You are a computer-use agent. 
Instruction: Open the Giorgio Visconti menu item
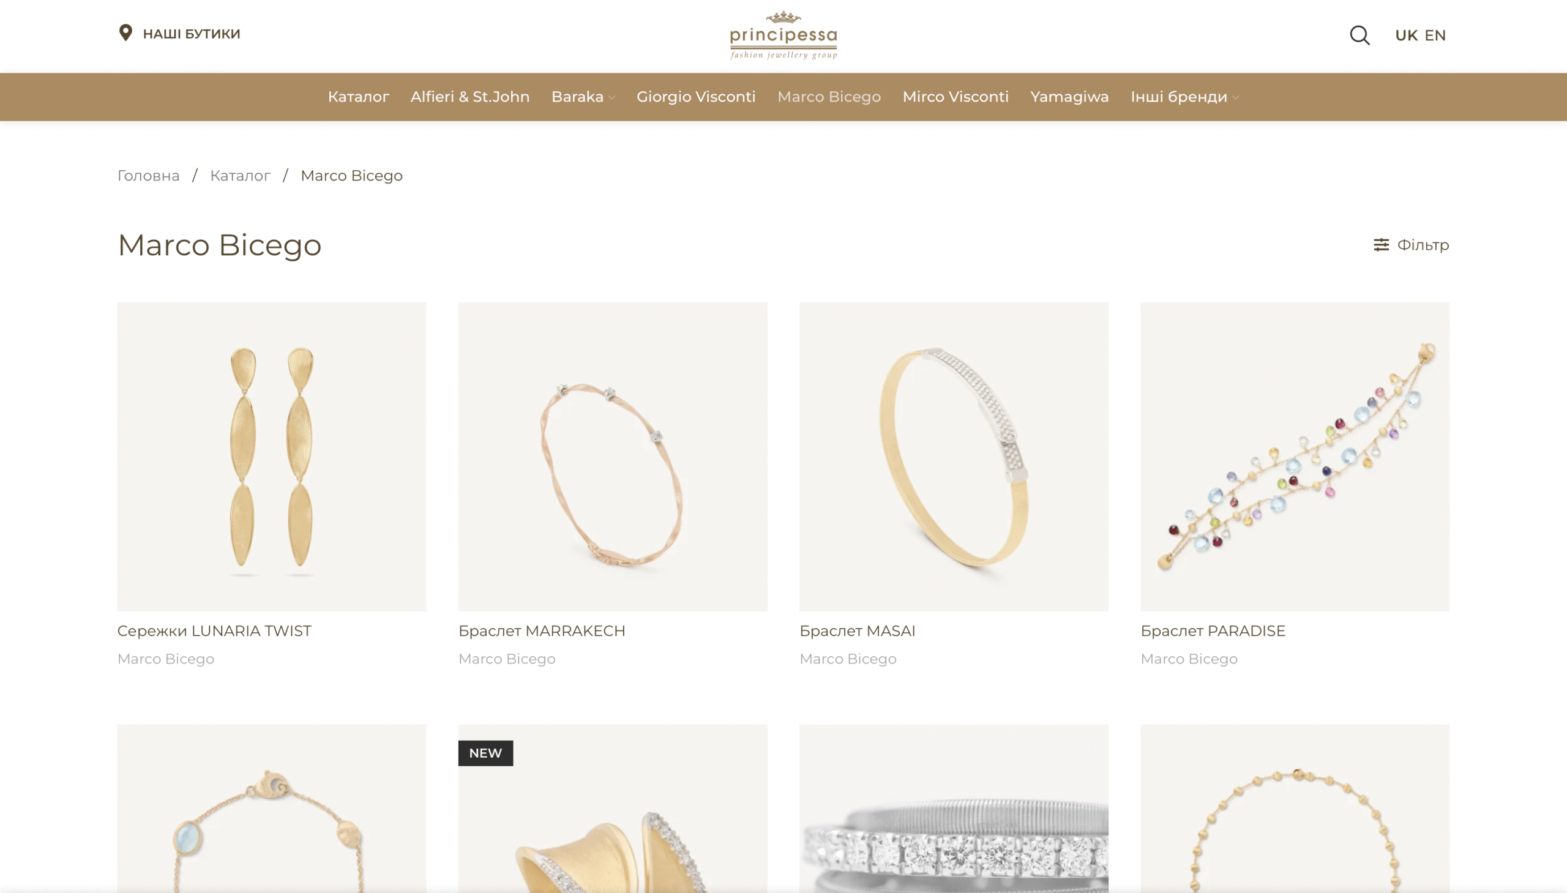[695, 97]
